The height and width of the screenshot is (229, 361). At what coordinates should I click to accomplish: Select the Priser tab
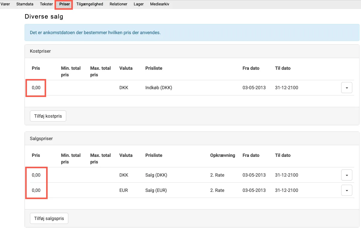coord(64,4)
